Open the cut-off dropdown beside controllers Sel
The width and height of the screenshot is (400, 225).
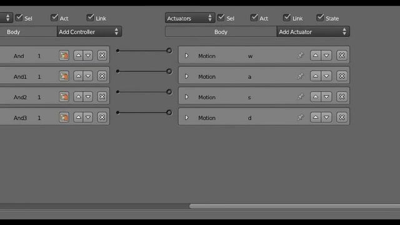(6, 17)
